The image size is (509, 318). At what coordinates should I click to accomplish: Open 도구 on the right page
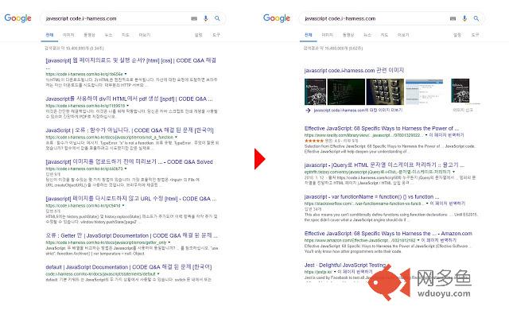(475, 35)
